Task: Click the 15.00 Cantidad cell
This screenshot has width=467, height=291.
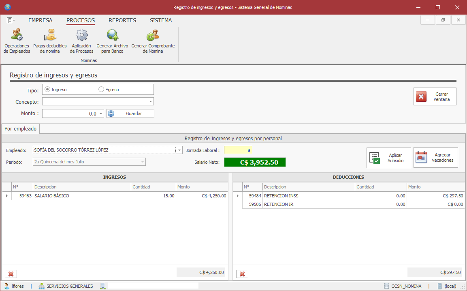Action: point(154,196)
